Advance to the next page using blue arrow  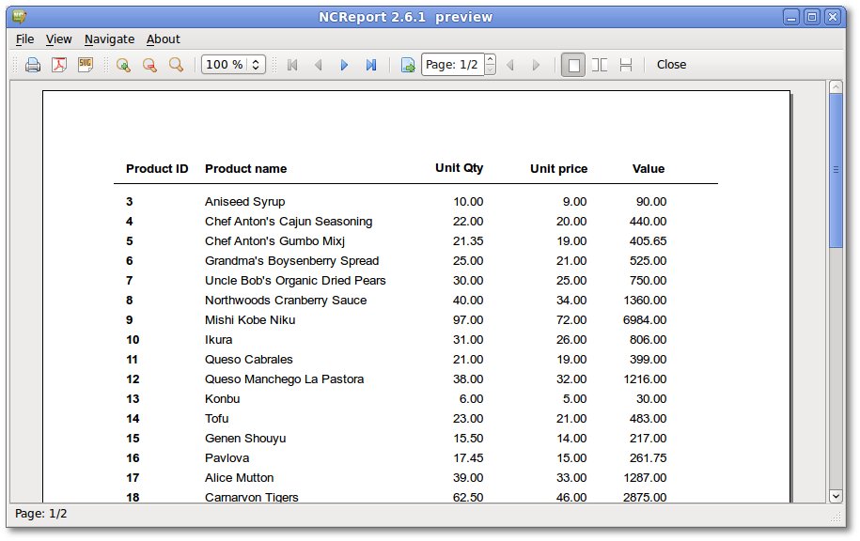(x=344, y=65)
